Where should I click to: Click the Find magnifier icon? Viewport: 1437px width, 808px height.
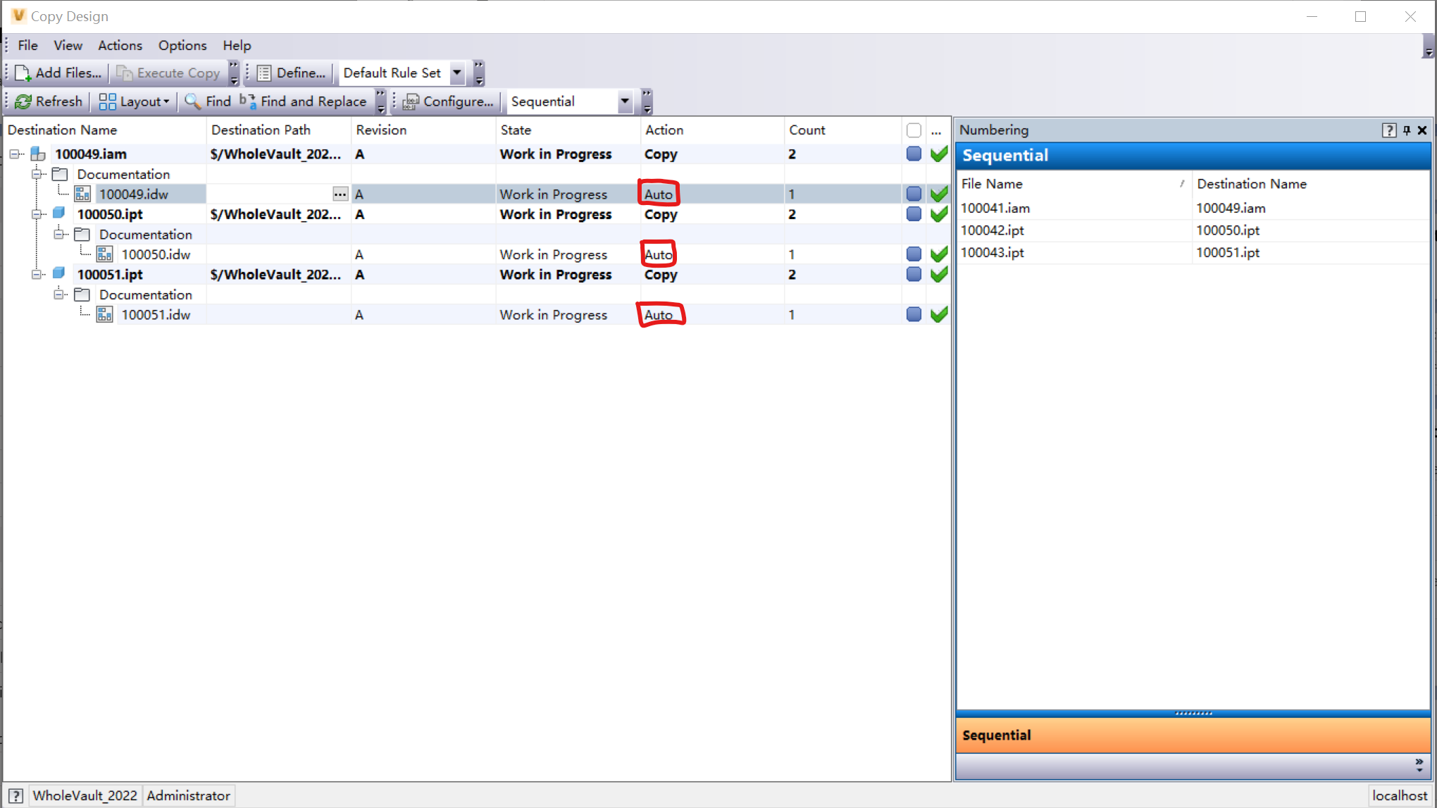click(192, 101)
